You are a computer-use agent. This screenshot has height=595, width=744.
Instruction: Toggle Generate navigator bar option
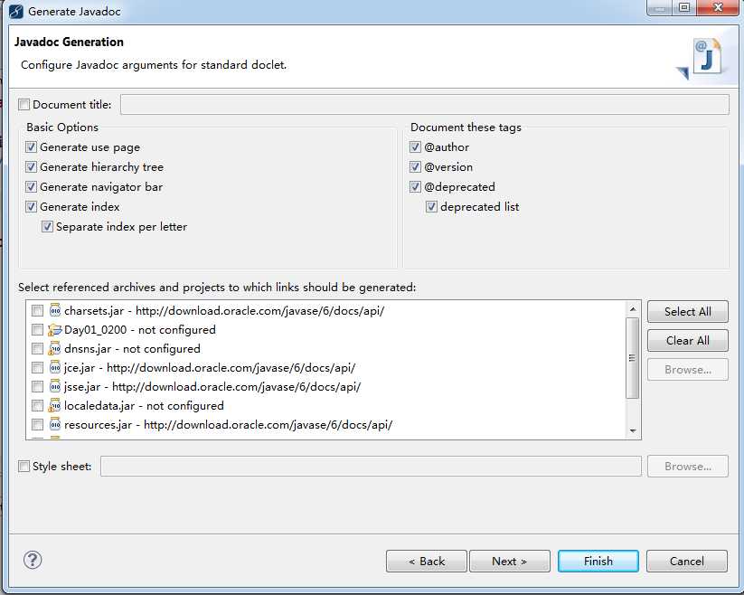[x=31, y=187]
